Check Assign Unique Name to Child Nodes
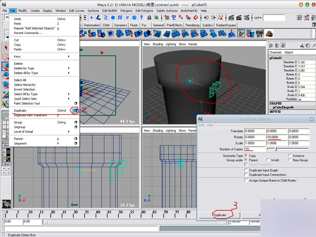 [x=246, y=181]
